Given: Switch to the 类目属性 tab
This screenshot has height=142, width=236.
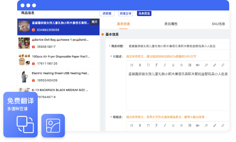Looking at the screenshot, I should [171, 24].
